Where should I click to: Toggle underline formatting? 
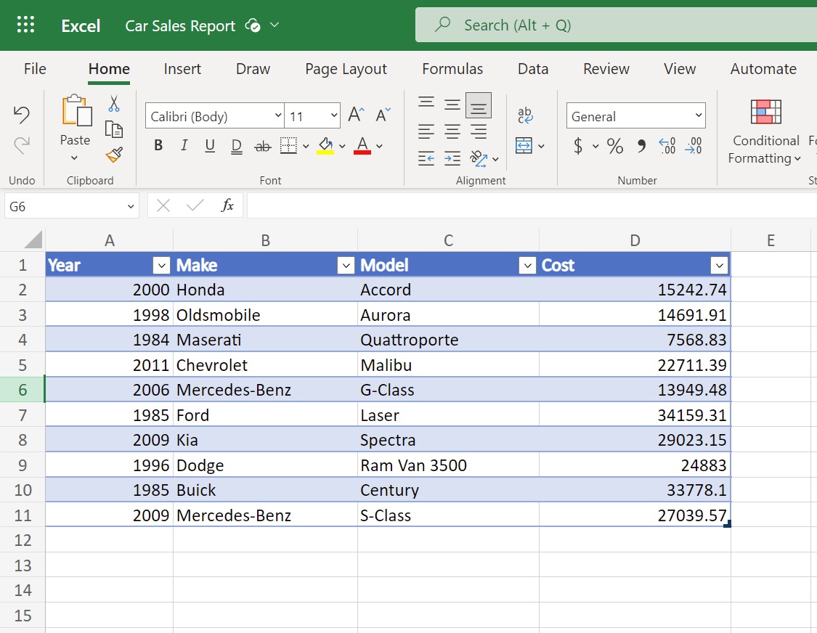click(210, 145)
